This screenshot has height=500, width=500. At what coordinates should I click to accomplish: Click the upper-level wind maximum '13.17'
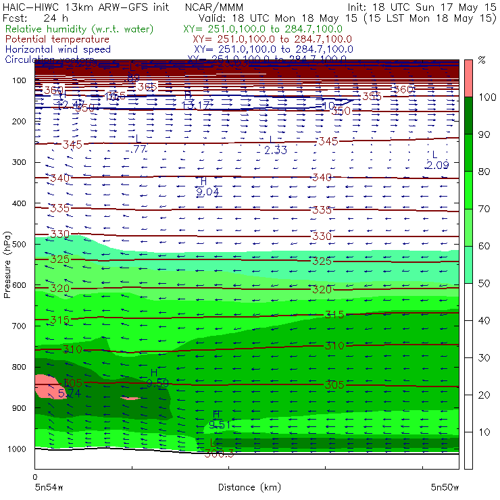tap(195, 105)
